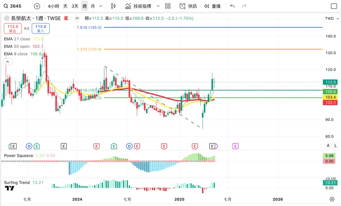Start bar replay with 重播 button
Screen dimensions: 341x206
tap(212, 6)
